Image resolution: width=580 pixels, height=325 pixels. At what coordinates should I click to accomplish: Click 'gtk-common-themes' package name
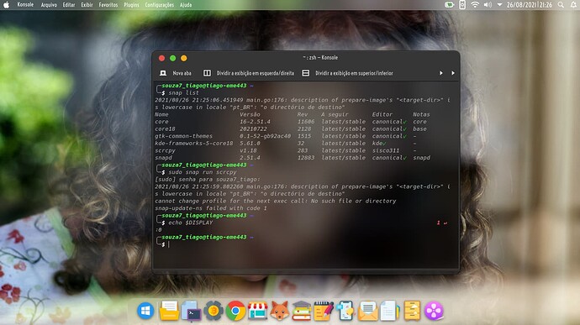click(x=183, y=136)
